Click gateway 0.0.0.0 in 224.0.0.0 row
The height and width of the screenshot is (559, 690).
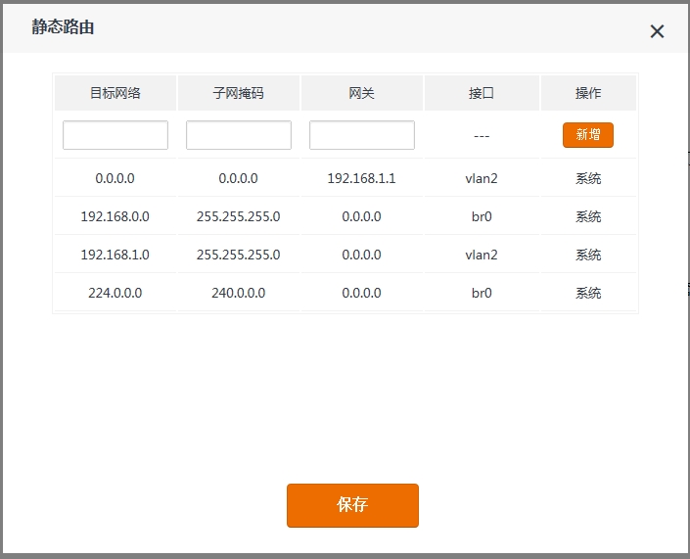(362, 293)
